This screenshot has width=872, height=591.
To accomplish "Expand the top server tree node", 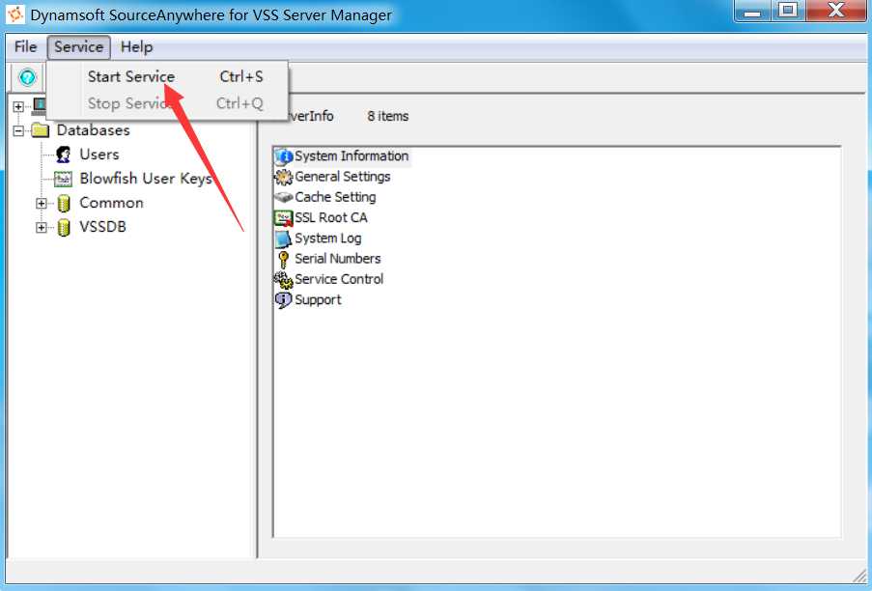I will point(19,106).
